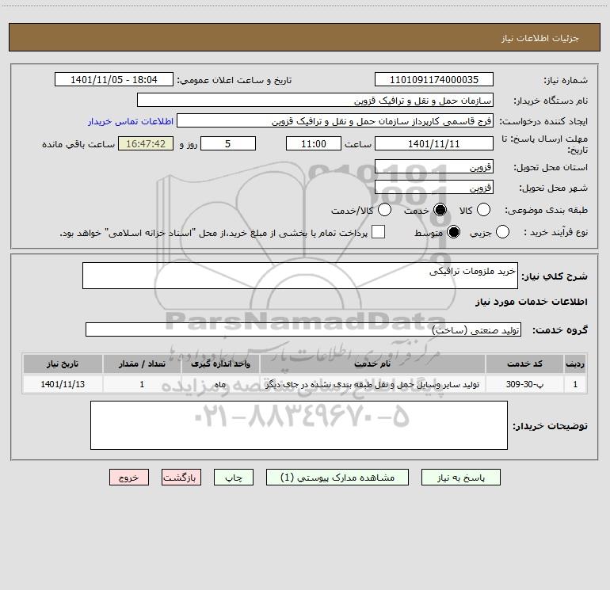This screenshot has height=590, width=610.
Task: Open the اطلاعات تماس خریدار link
Action: (x=131, y=121)
